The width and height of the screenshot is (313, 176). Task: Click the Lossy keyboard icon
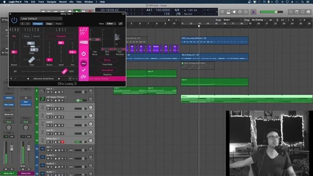coord(84,42)
